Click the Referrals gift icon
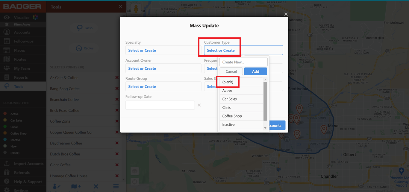Image resolution: width=409 pixels, height=192 pixels. (x=7, y=173)
